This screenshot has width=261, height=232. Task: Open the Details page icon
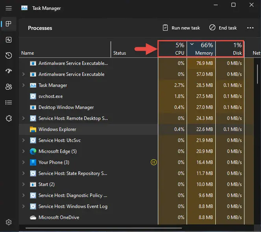tap(9, 103)
